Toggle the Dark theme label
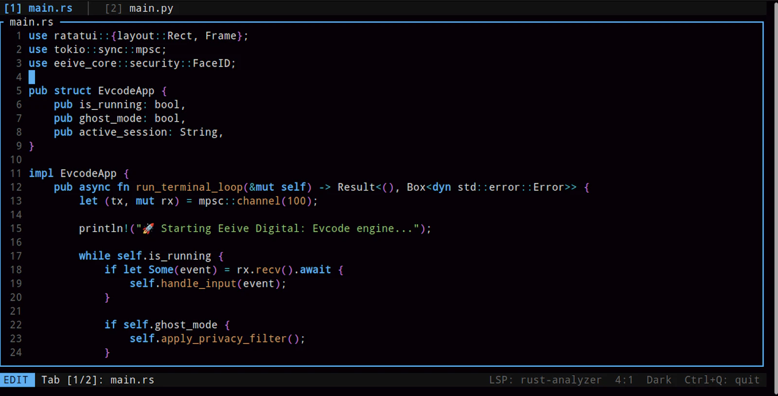This screenshot has width=778, height=396. 659,380
